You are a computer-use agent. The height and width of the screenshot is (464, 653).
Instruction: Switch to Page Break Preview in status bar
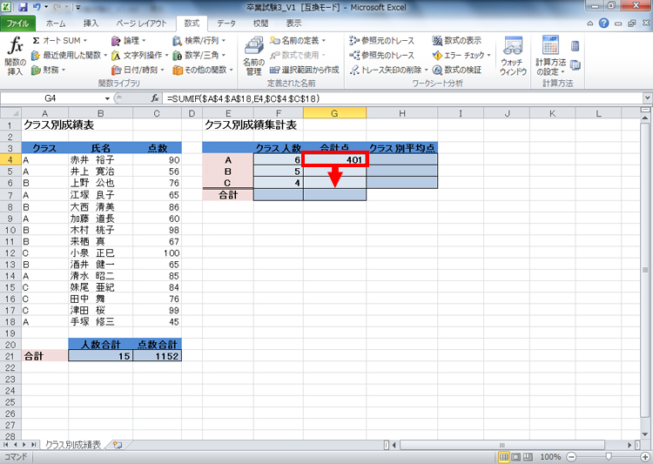528,457
